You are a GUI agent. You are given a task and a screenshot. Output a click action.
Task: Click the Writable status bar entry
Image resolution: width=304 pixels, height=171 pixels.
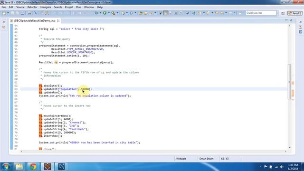[181, 159]
